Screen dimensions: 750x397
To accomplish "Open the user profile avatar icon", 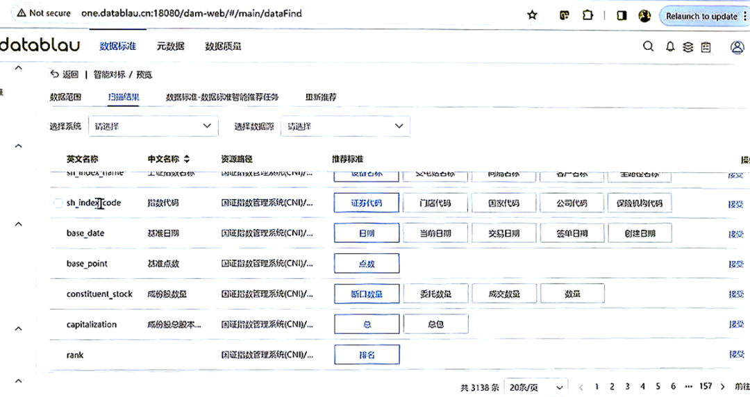I will (x=737, y=47).
